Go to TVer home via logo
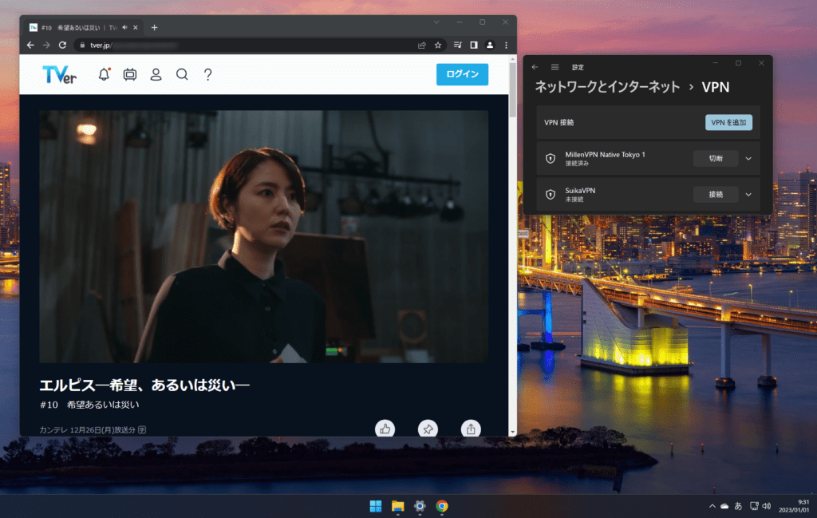Screen dimensions: 817x518 [x=59, y=74]
